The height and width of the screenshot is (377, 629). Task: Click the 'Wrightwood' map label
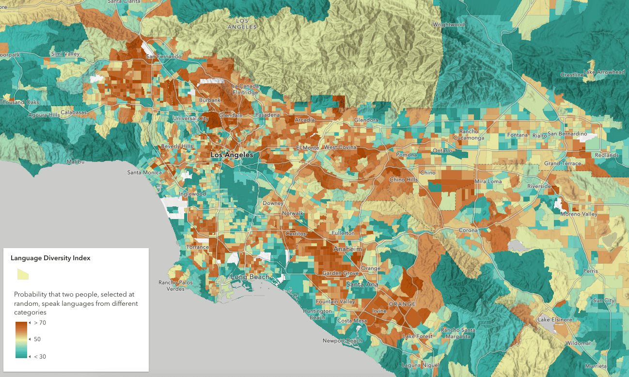pyautogui.click(x=449, y=25)
